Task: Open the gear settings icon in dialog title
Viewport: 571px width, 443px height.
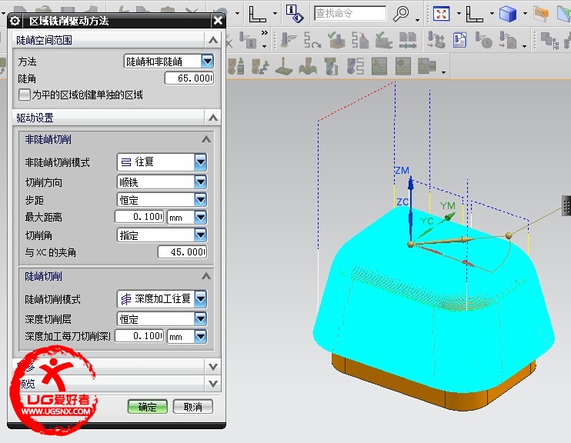Action: pyautogui.click(x=15, y=21)
